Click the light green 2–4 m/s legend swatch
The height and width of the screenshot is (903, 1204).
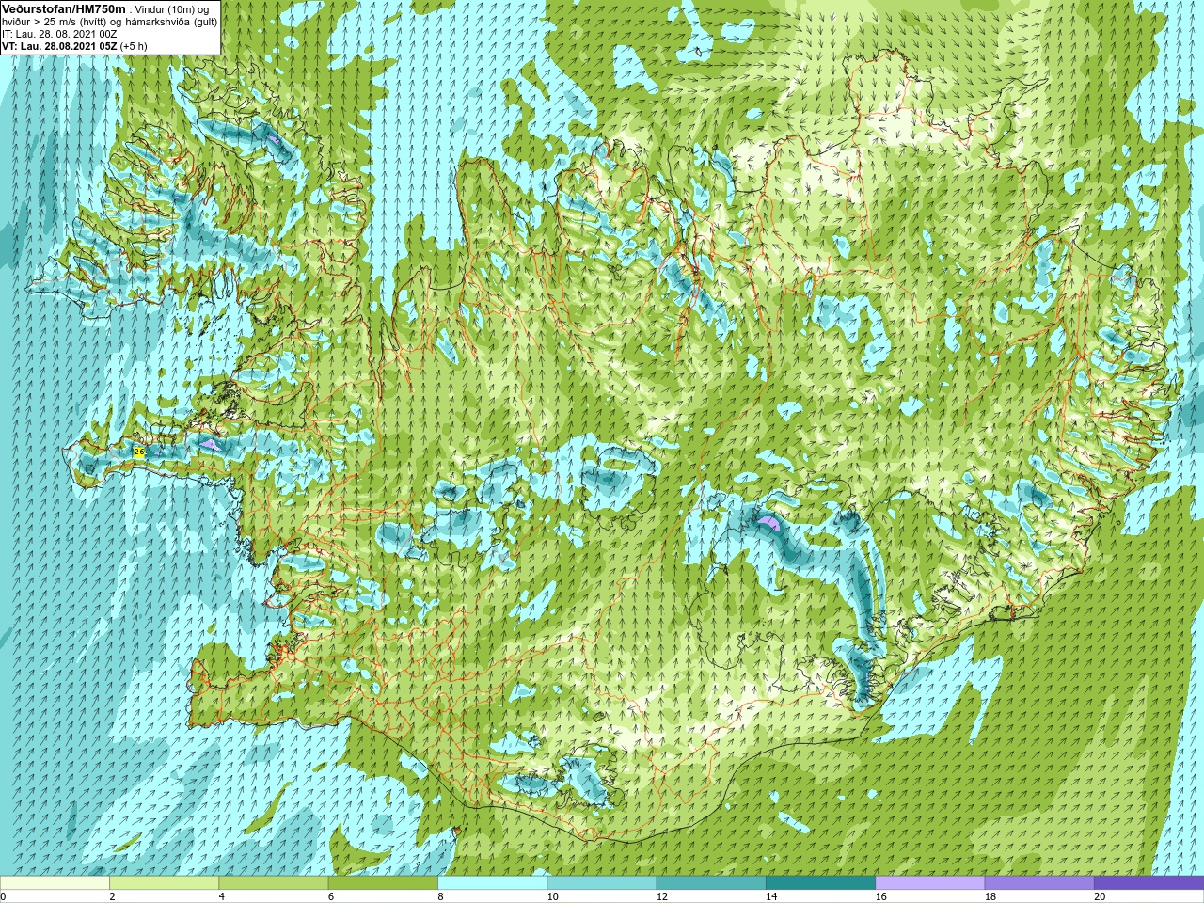[164, 883]
